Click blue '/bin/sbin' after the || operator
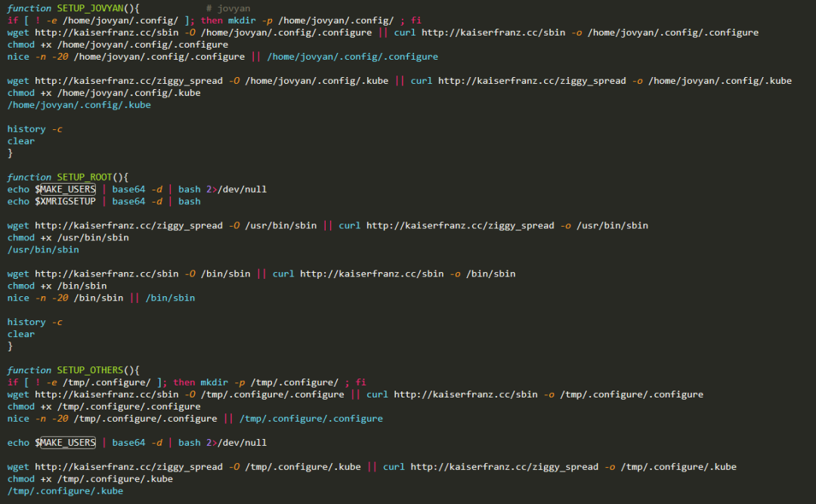This screenshot has width=816, height=504. [x=170, y=298]
